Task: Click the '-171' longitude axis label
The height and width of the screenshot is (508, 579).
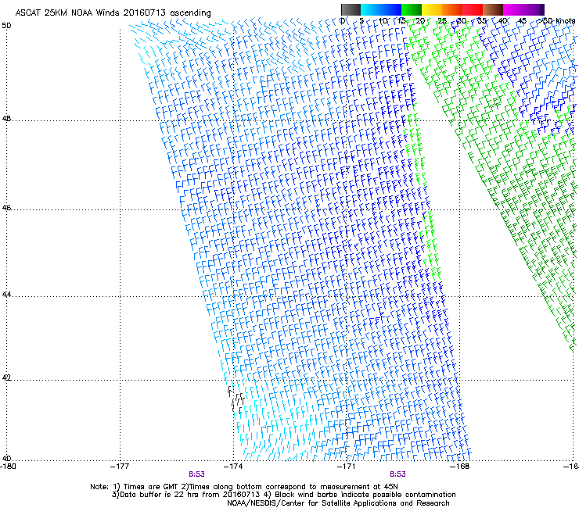Action: point(347,467)
